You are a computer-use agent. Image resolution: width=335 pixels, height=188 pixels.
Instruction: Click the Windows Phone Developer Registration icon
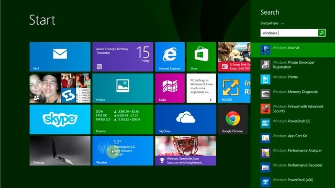[x=265, y=64]
